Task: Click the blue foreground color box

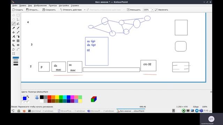Action: 25,98
